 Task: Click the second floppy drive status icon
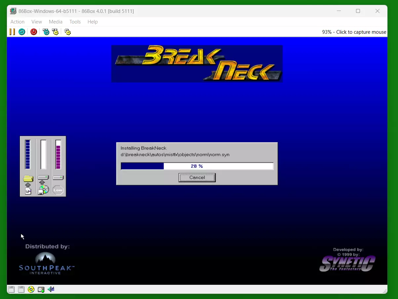pyautogui.click(x=21, y=289)
